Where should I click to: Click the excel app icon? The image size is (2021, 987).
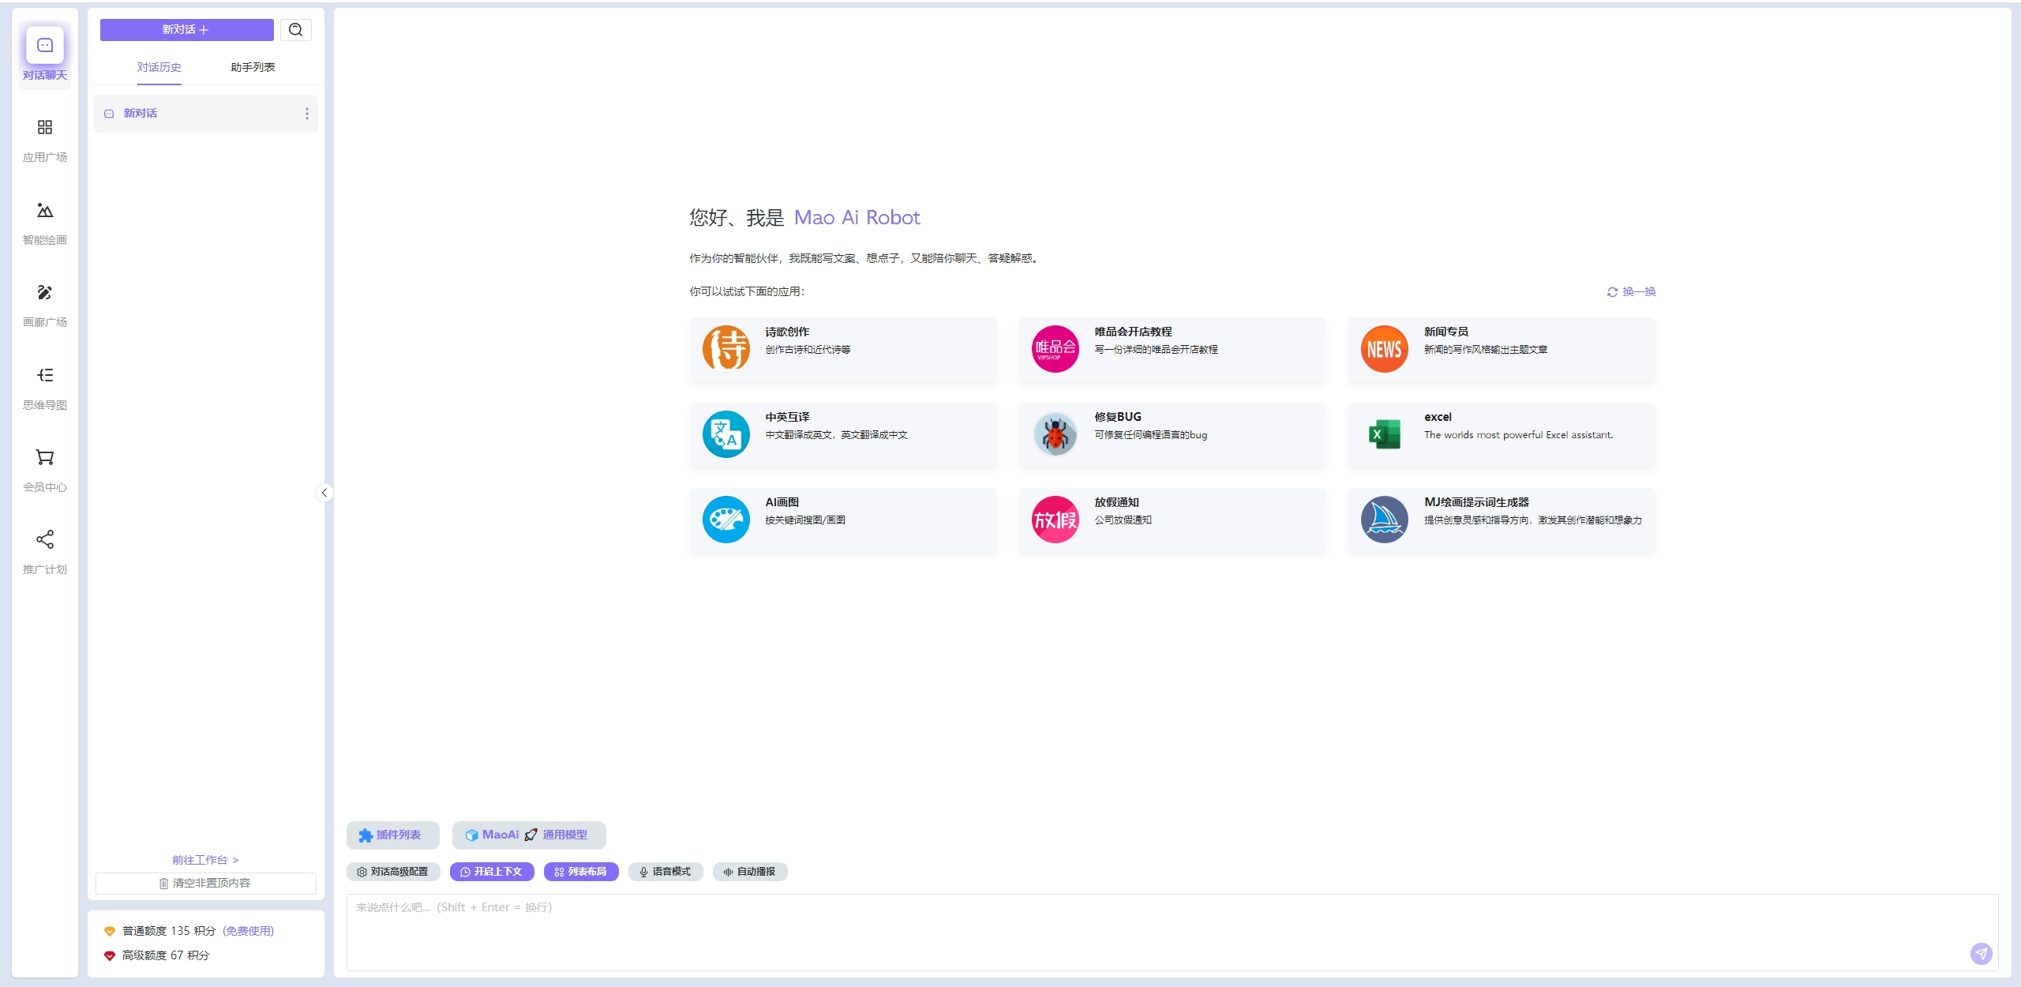(1384, 433)
